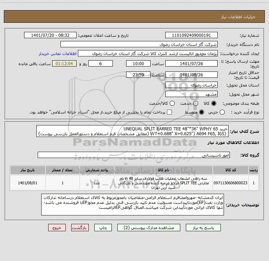269x261 pixels.
Task: Click the اطلاعات کالاهای مورد نیاز heading
Action: point(233,143)
